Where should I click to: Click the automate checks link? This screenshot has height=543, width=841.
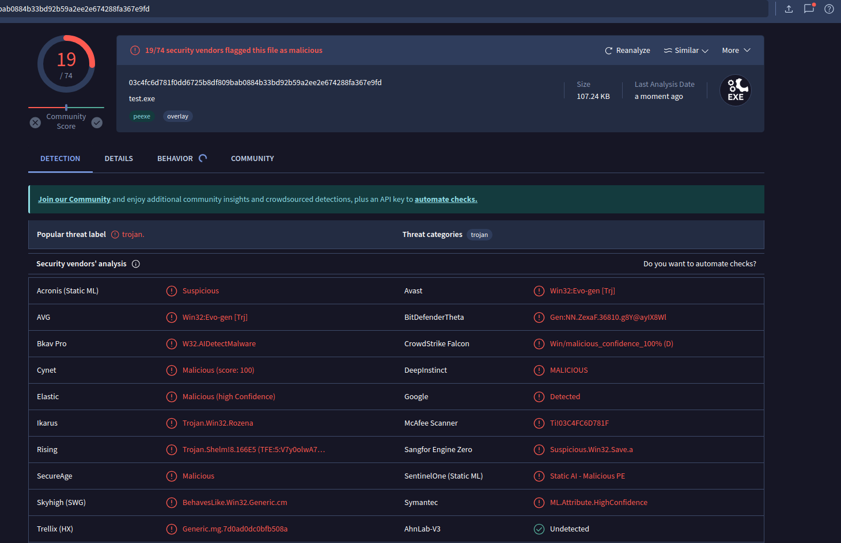tap(446, 200)
